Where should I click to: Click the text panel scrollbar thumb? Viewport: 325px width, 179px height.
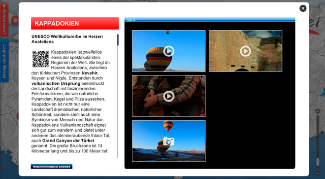[x=118, y=40]
